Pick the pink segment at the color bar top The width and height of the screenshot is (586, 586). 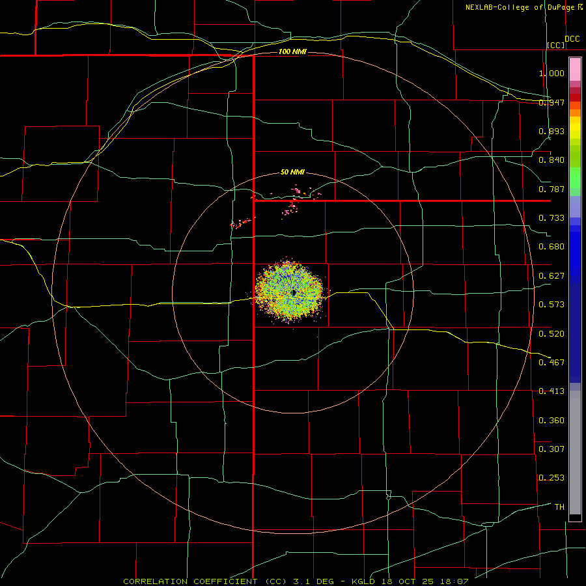(575, 70)
